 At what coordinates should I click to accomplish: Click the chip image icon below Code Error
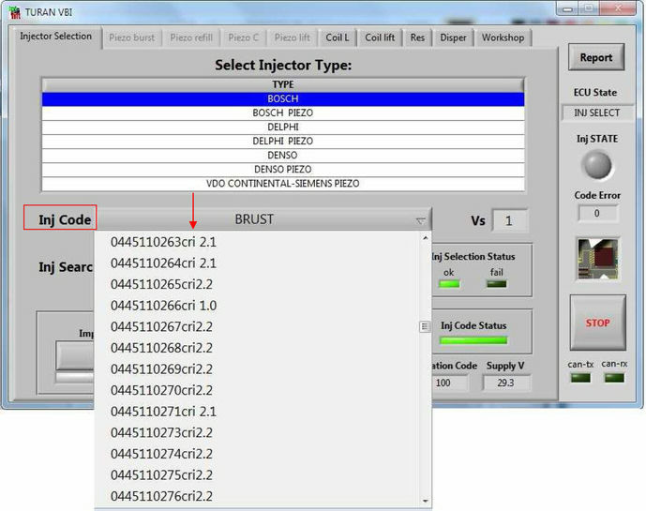pos(596,260)
